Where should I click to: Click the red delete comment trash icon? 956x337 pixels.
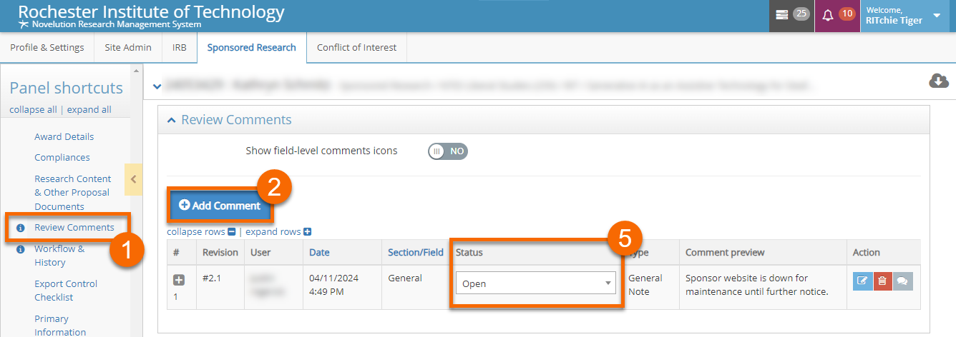pyautogui.click(x=882, y=281)
